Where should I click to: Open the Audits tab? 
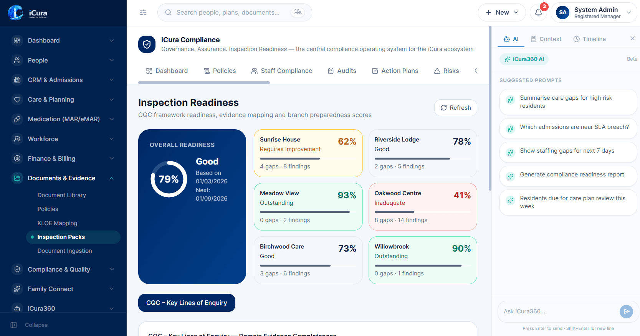point(342,71)
